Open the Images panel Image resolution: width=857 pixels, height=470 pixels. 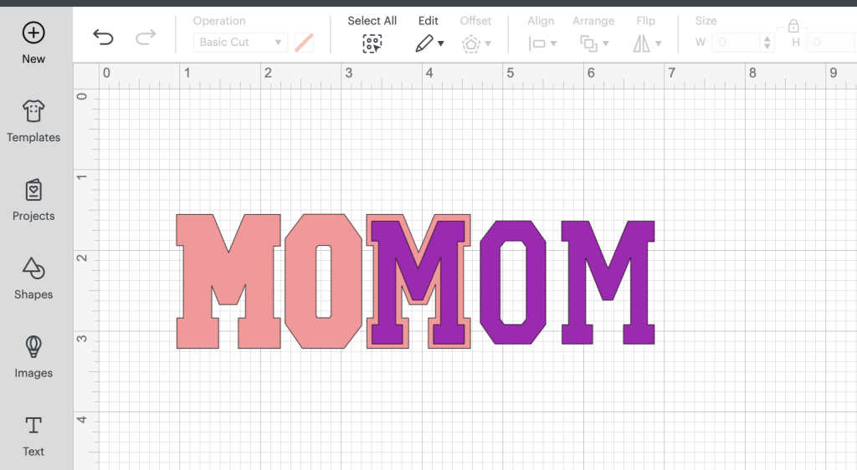[33, 357]
